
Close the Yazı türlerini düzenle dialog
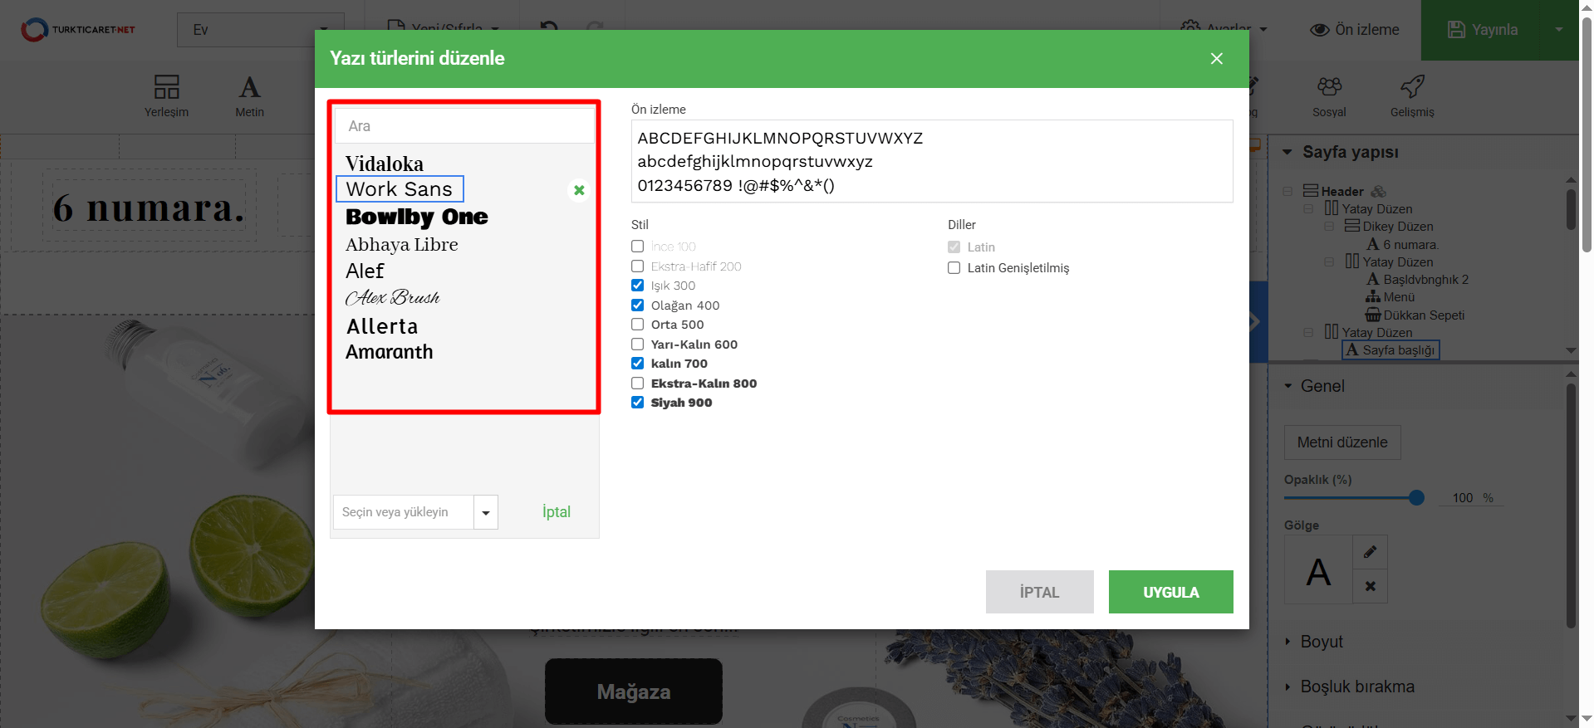[x=1216, y=58]
